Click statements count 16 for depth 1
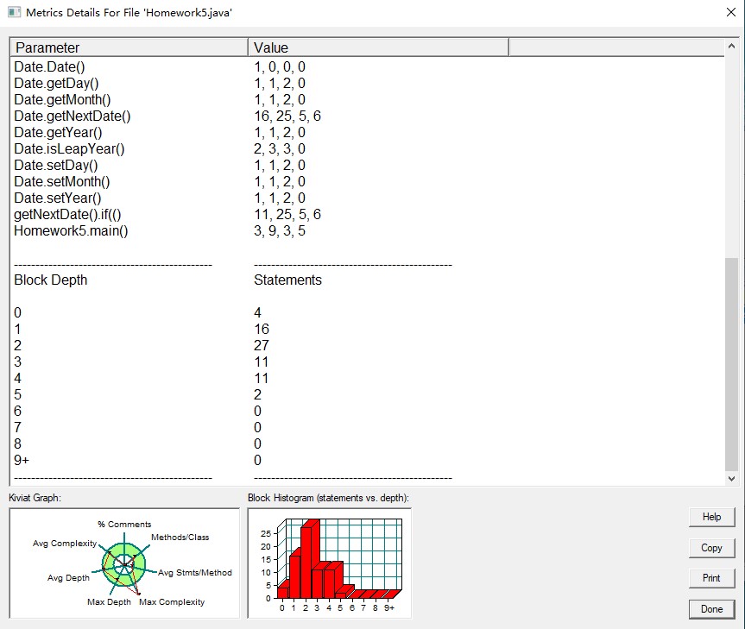Screen dimensions: 745x629 coord(262,329)
